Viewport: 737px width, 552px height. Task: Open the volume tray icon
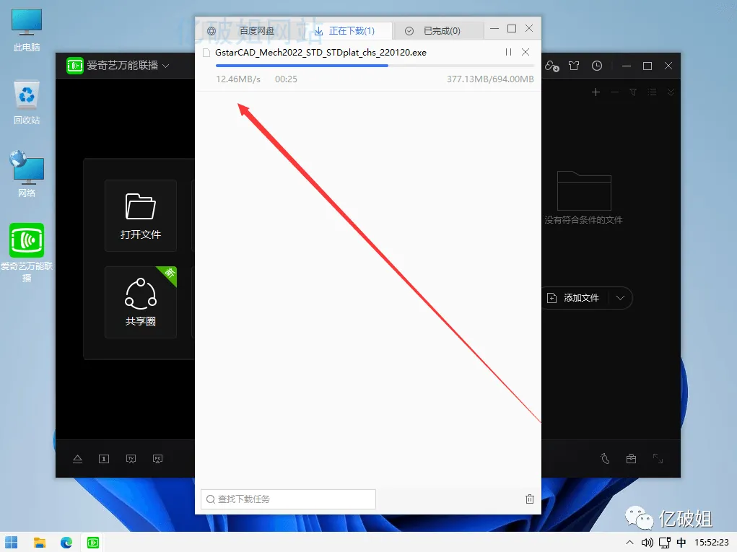point(647,543)
